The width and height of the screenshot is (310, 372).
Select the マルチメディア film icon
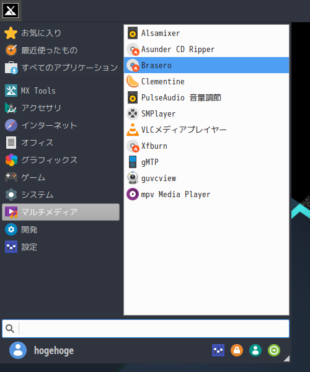(x=11, y=212)
